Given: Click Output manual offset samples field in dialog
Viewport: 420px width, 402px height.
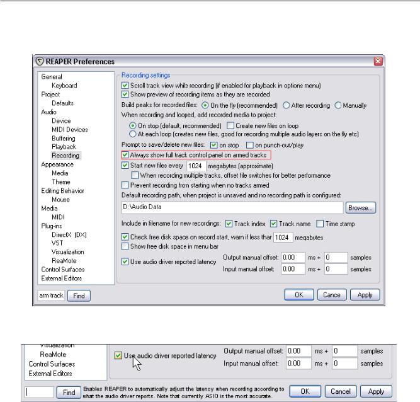Looking at the screenshot, I should [336, 257].
